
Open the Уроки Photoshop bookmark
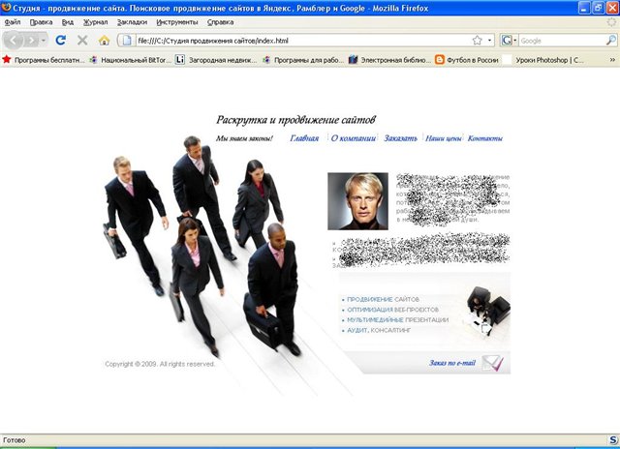542,60
